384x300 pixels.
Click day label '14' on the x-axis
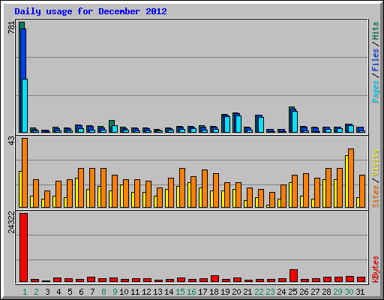169,292
